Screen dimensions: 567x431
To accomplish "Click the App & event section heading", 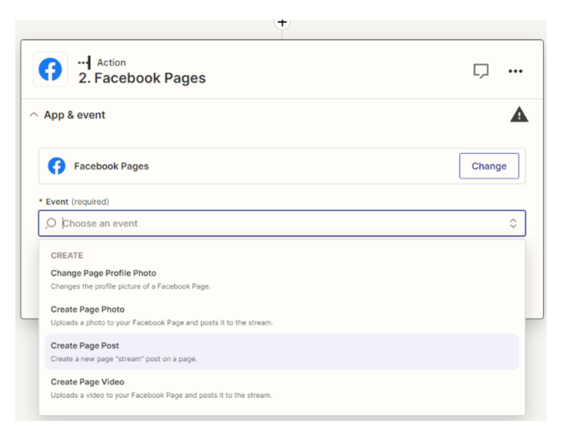I will click(75, 115).
